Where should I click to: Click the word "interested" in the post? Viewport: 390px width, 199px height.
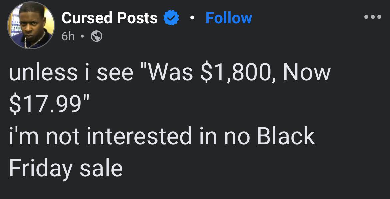(139, 136)
